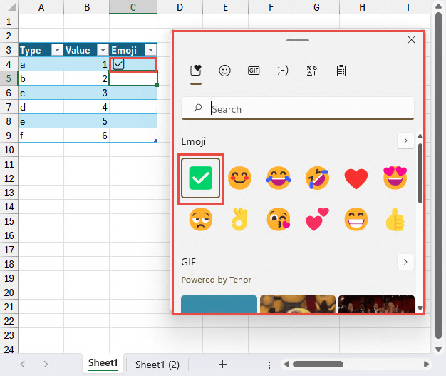
Task: Open the Most recently used tab
Action: [196, 71]
